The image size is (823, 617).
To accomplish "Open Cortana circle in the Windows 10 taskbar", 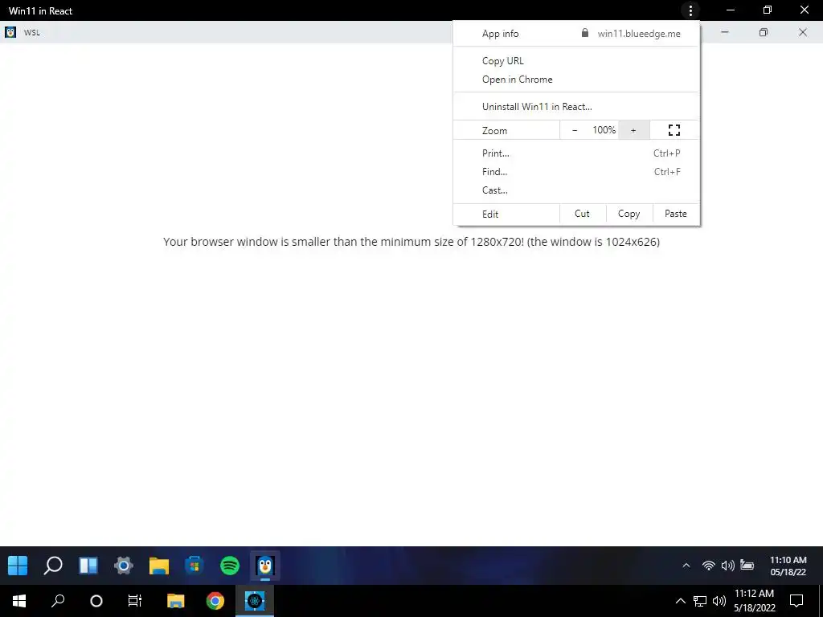I will click(x=96, y=601).
